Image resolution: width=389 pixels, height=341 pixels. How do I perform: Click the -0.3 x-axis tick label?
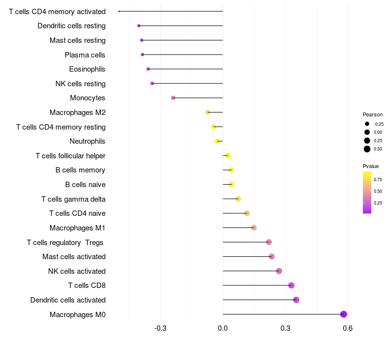click(160, 328)
